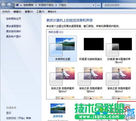This screenshot has height=121, width=136.
Task: Open the 工具(T) menu
Action: [40, 12]
